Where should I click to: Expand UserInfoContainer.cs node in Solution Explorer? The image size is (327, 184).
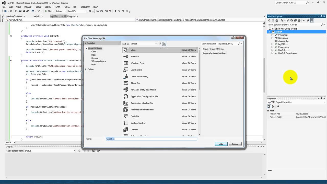click(272, 53)
